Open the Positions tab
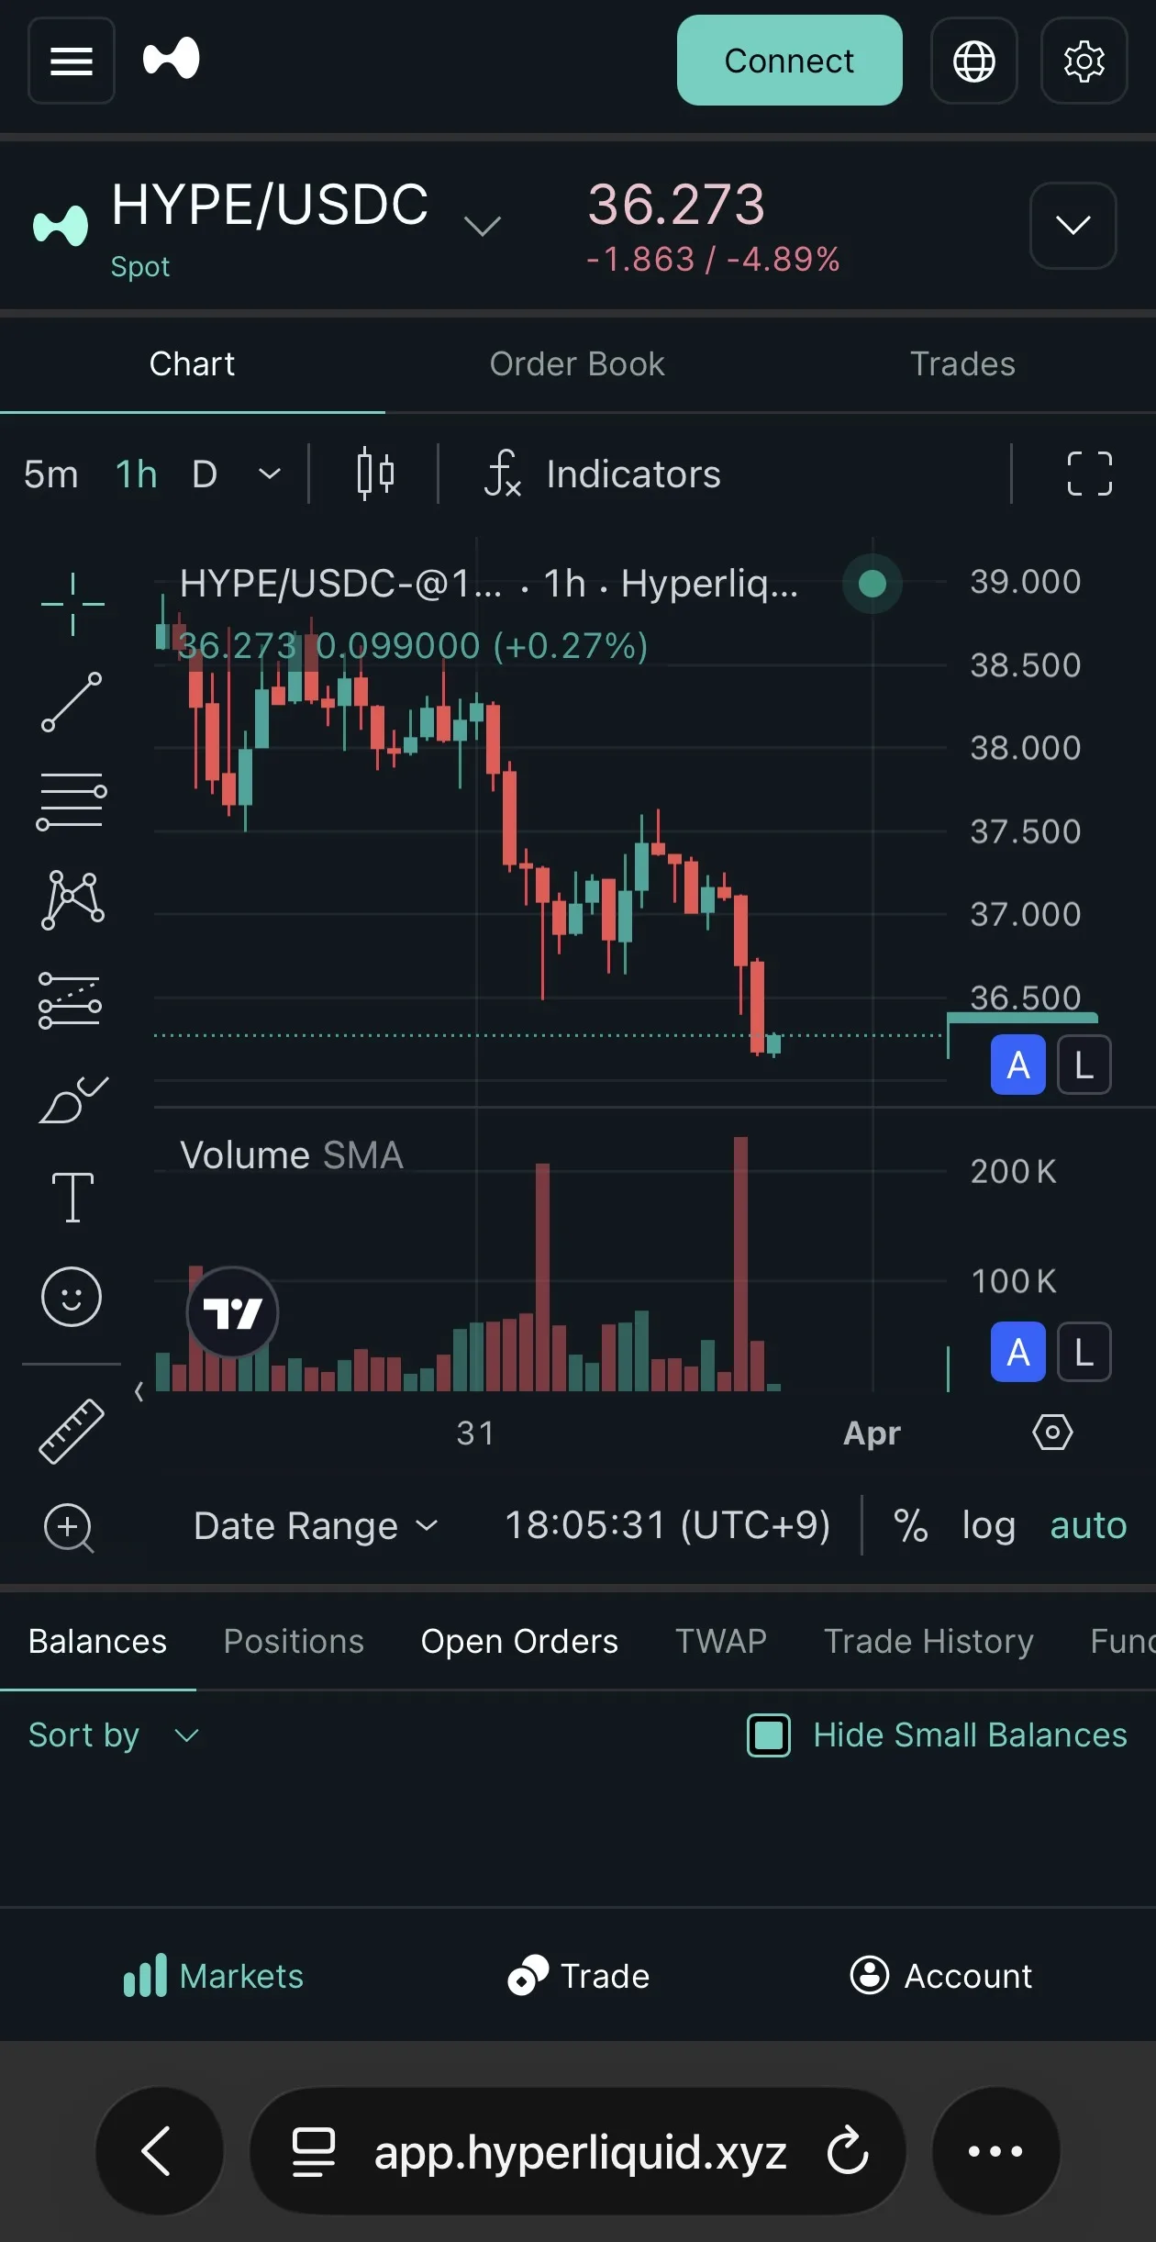Image resolution: width=1156 pixels, height=2242 pixels. (x=294, y=1641)
